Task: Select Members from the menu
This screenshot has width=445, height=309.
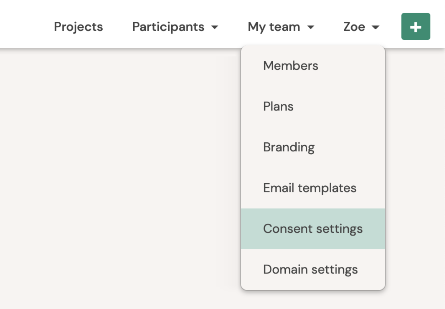Action: click(x=290, y=66)
